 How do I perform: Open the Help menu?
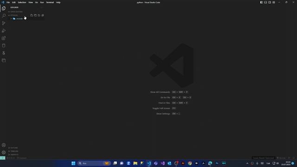58,2
